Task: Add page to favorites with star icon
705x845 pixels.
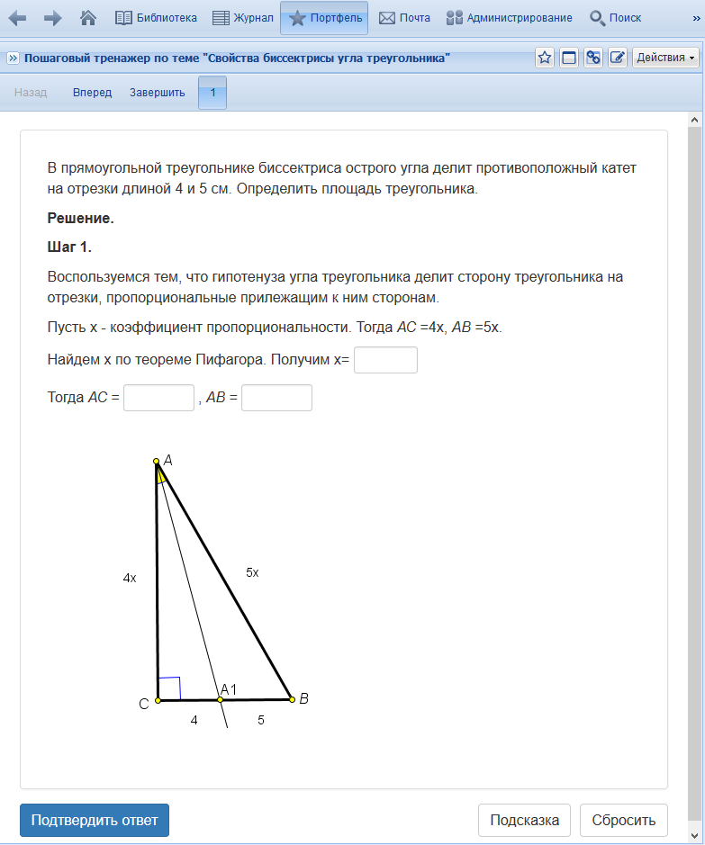Action: [545, 57]
